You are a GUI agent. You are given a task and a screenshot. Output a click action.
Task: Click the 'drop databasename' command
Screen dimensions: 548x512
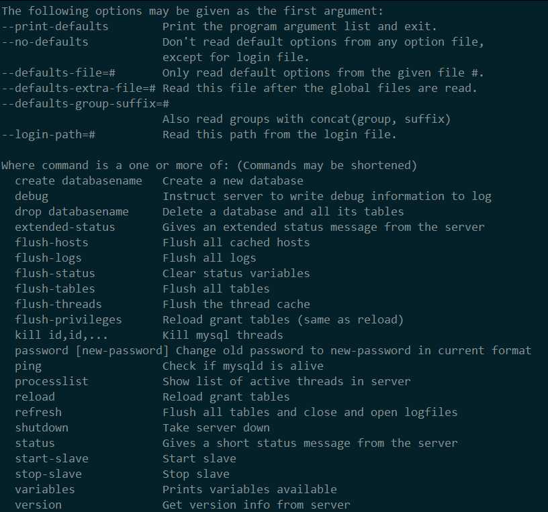pos(72,211)
